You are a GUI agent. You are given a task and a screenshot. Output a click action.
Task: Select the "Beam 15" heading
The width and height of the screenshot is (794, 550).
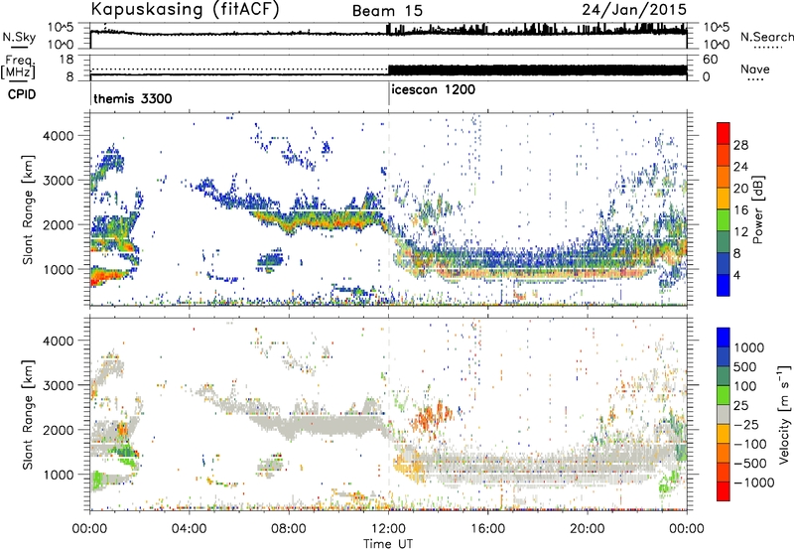pyautogui.click(x=387, y=11)
